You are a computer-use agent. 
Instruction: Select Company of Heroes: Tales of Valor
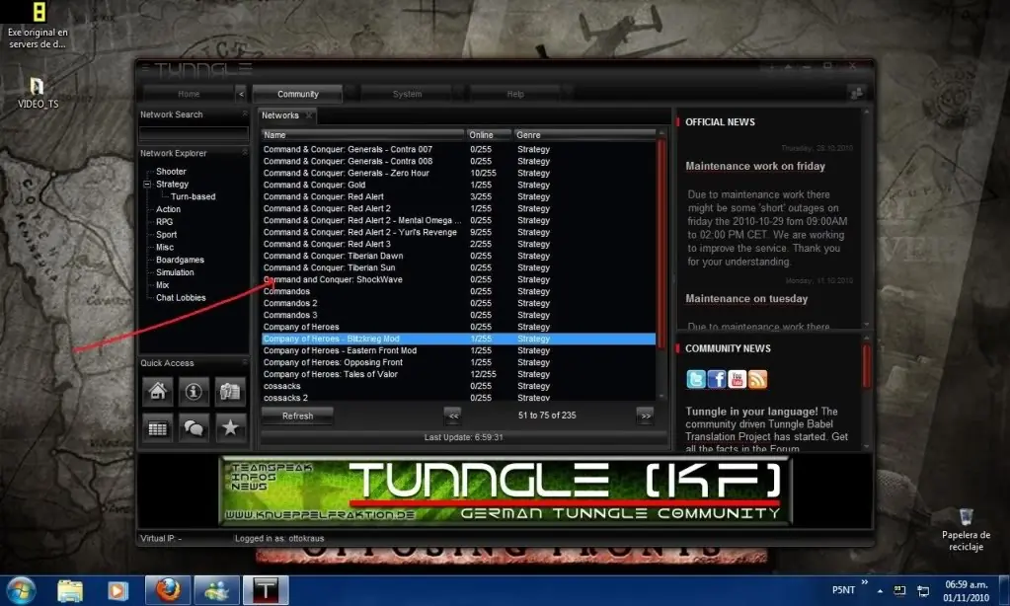click(x=459, y=374)
